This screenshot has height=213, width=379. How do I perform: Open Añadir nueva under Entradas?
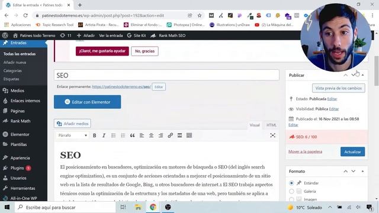[x=15, y=62]
